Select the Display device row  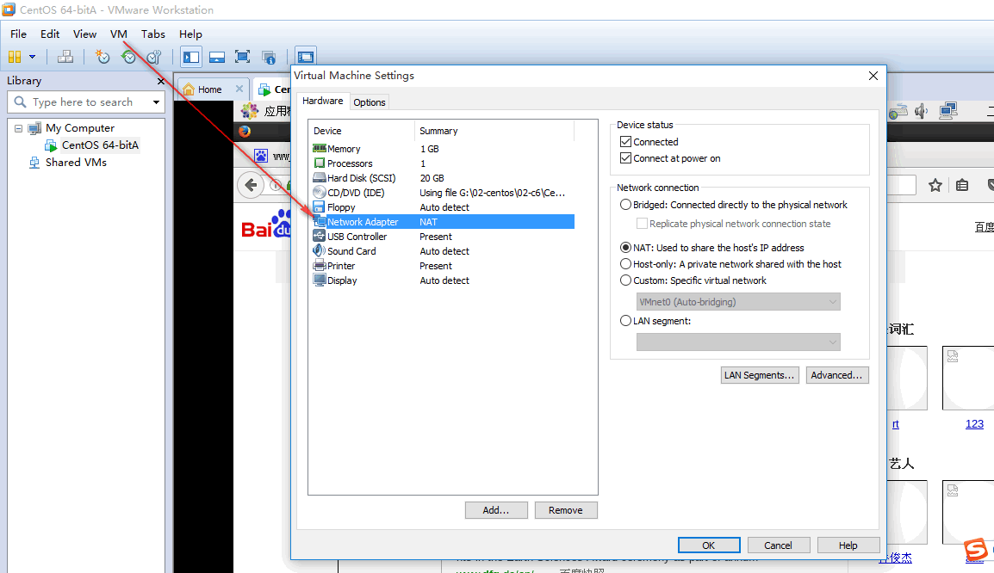click(443, 280)
